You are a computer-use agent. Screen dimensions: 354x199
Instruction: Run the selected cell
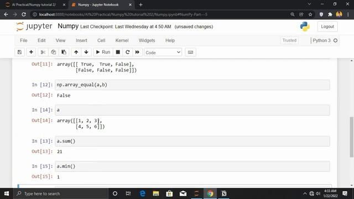(x=103, y=52)
